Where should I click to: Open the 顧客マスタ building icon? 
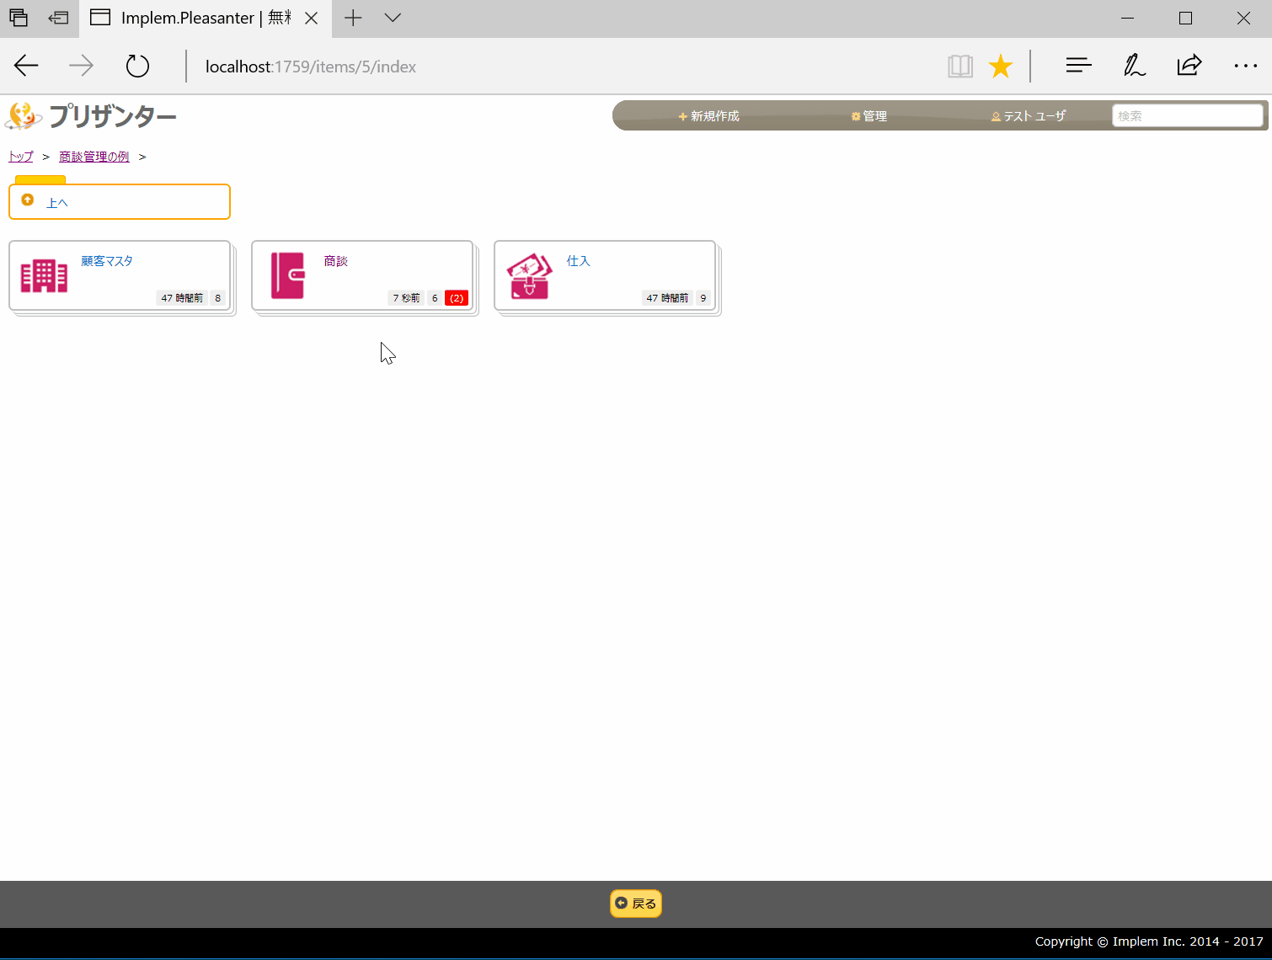tap(44, 276)
